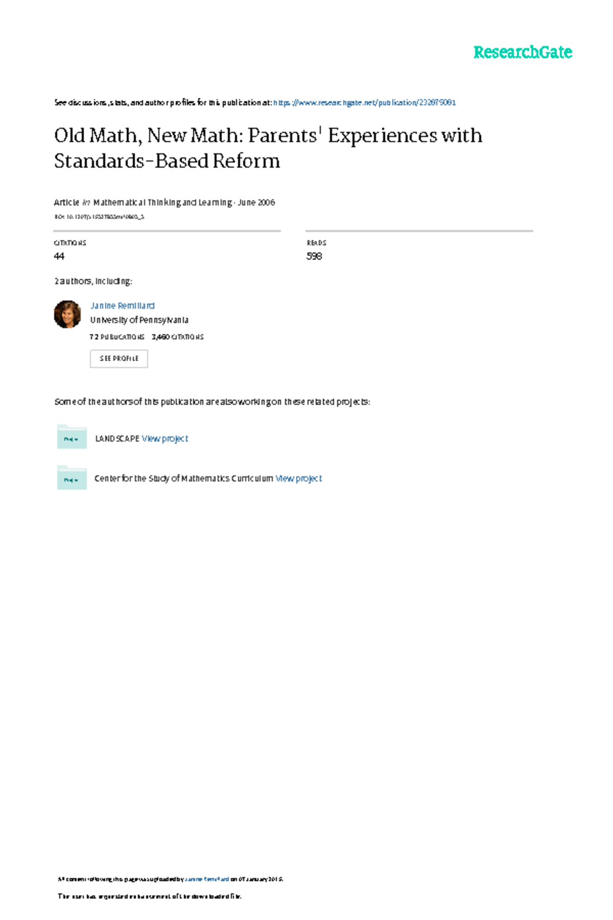Click the 2 authors, including label
This screenshot has height=920, width=613.
[93, 281]
